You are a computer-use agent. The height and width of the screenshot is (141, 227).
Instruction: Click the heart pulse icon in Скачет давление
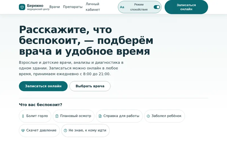coord(23,131)
